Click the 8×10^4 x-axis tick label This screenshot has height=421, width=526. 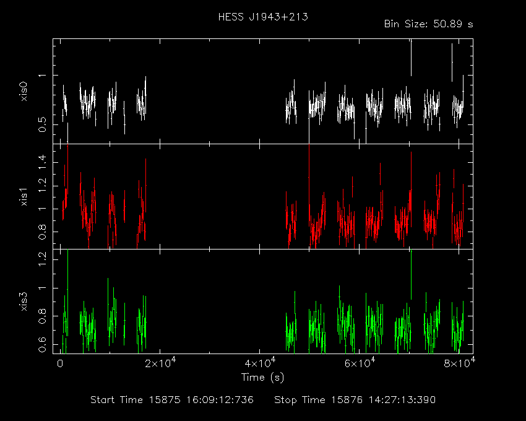point(459,363)
